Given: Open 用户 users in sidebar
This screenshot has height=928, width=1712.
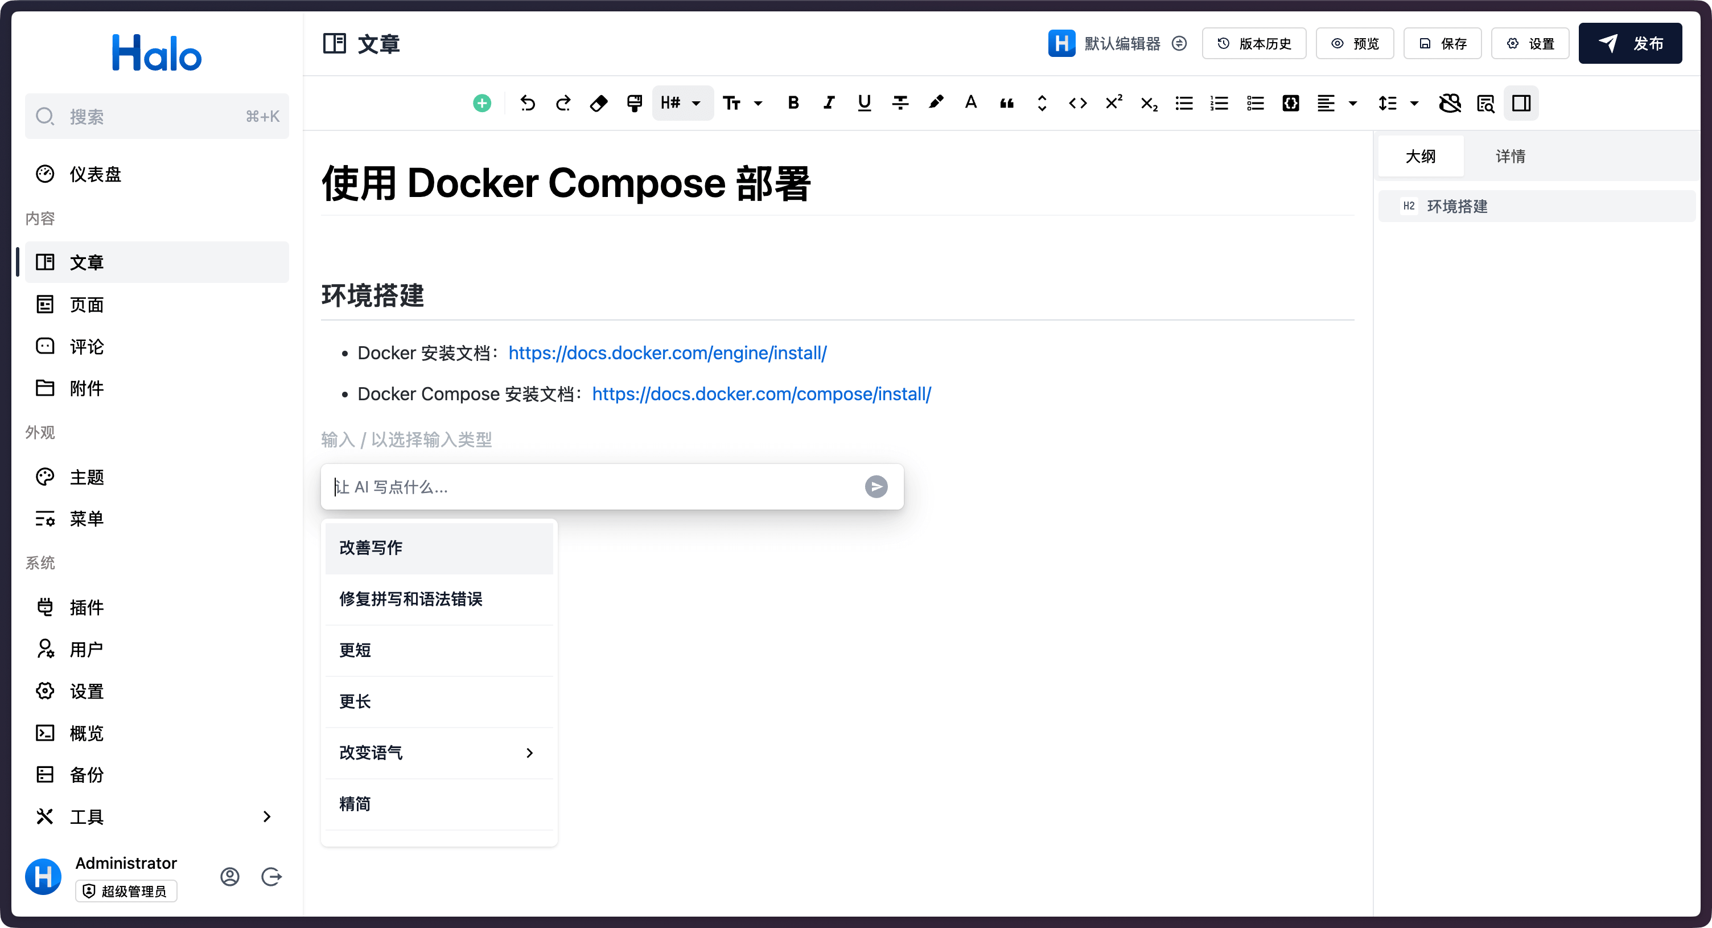Looking at the screenshot, I should pyautogui.click(x=157, y=650).
